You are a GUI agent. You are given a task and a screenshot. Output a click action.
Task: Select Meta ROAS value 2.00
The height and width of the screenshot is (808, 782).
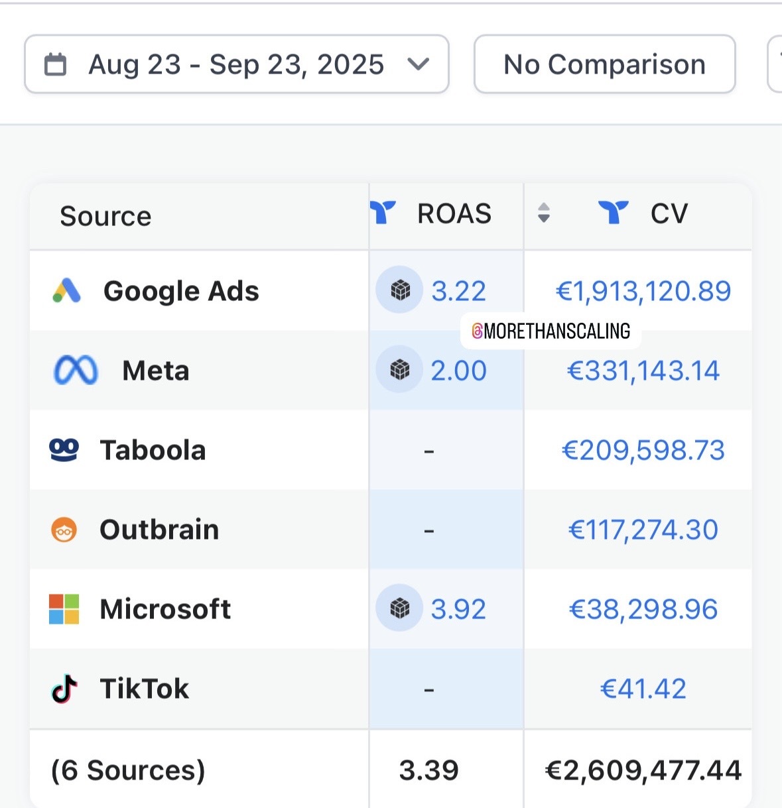[458, 371]
